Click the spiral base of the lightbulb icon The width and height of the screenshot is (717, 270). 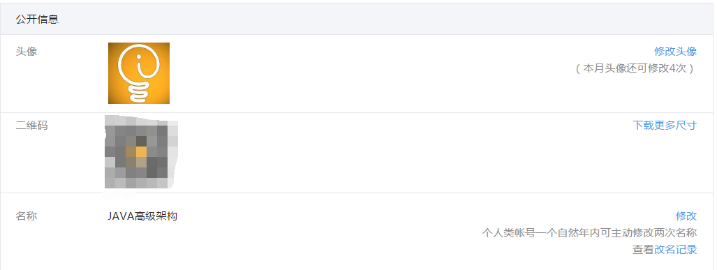139,92
